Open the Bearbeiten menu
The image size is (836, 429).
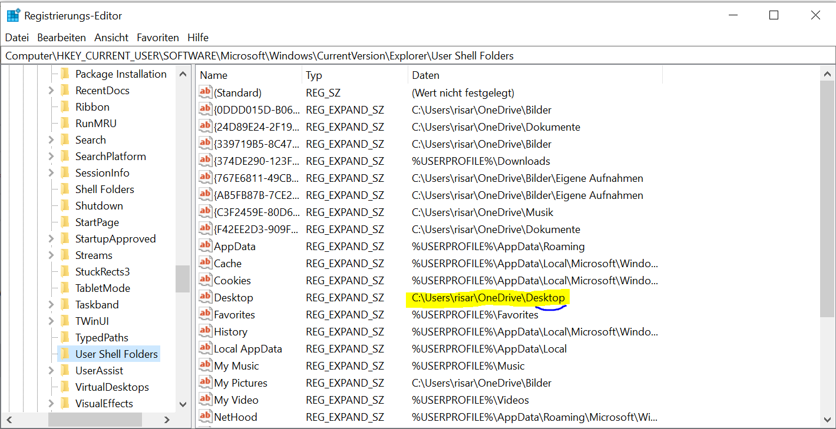tap(61, 37)
